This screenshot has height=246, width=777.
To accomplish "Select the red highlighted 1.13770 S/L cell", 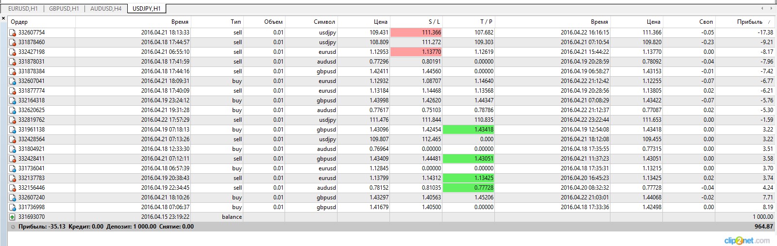I will tap(416, 52).
